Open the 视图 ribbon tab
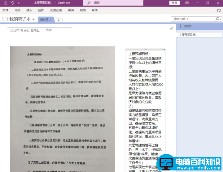 pos(83,10)
